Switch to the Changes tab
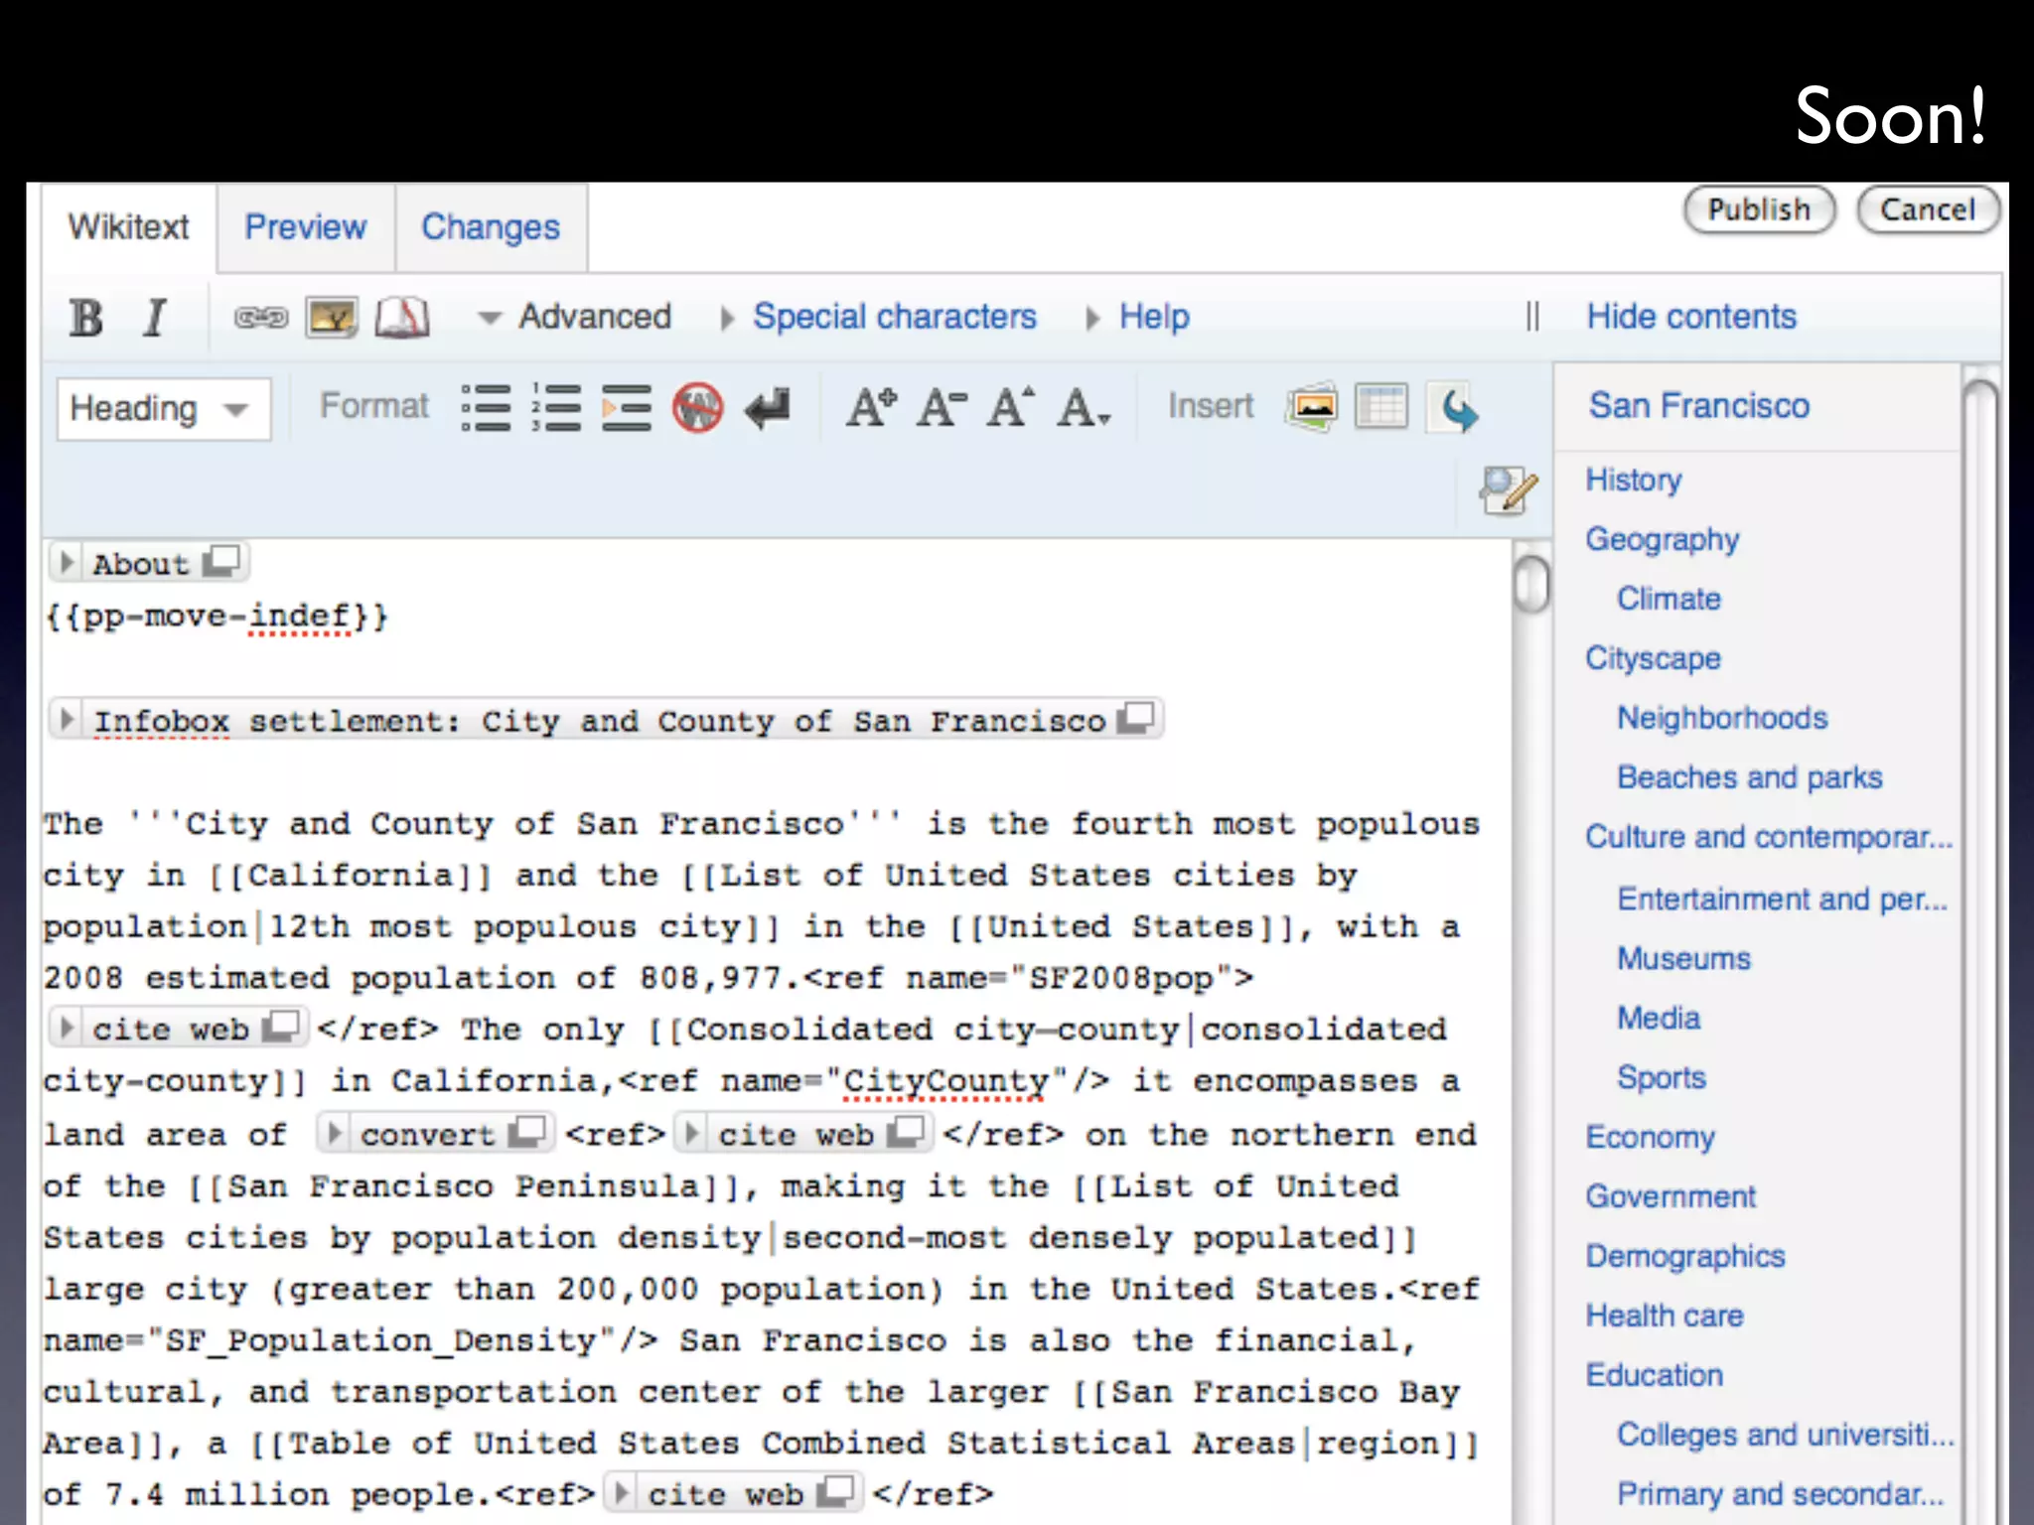This screenshot has height=1525, width=2034. coord(491,227)
